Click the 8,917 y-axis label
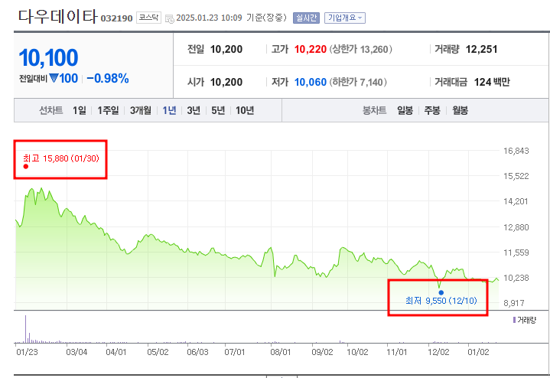 click(514, 303)
